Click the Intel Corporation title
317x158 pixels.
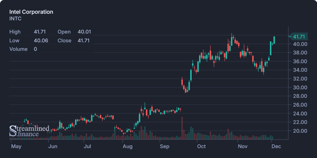(x=31, y=12)
